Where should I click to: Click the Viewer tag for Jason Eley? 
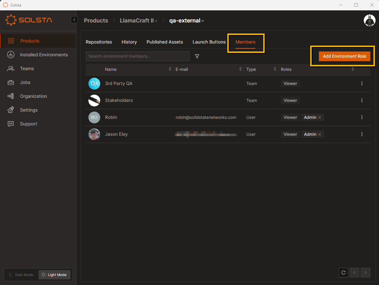click(x=290, y=134)
